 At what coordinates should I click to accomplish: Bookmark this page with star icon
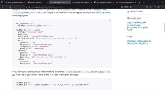point(131,7)
